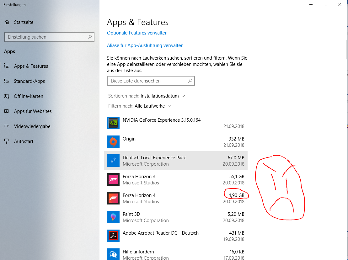Close the Einstellungen window
The width and height of the screenshot is (348, 260).
pyautogui.click(x=340, y=4)
